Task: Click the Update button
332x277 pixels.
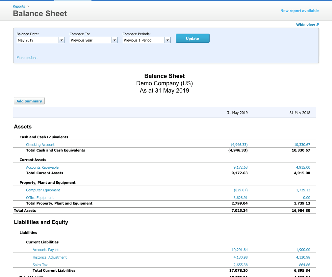Action: [192, 39]
